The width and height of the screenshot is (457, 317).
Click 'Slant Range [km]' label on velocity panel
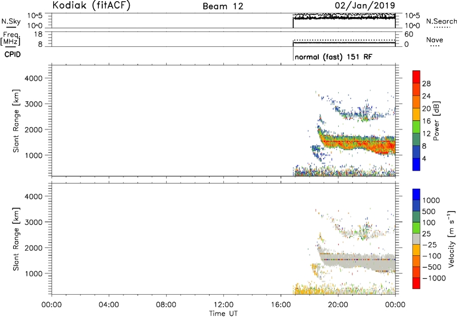pos(16,239)
